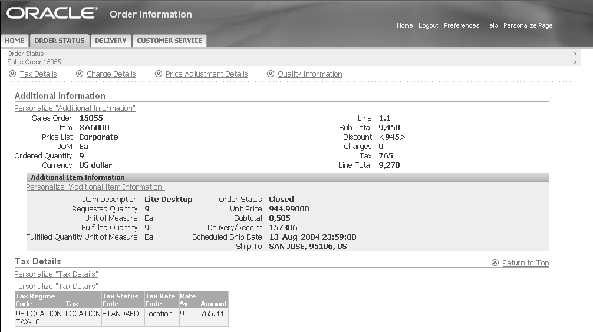Click the Currency value US dollar
The image size is (593, 332).
click(x=95, y=165)
